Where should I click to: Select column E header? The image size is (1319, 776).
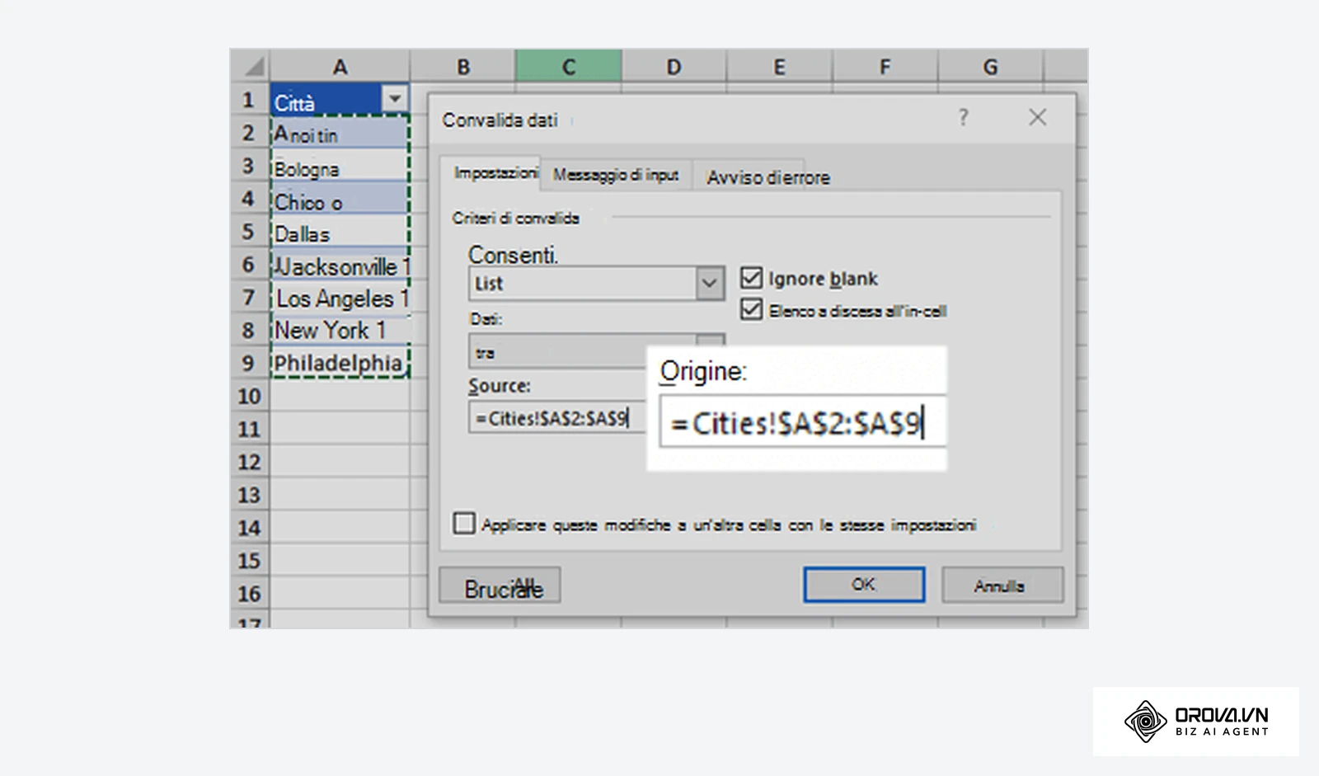pyautogui.click(x=780, y=66)
